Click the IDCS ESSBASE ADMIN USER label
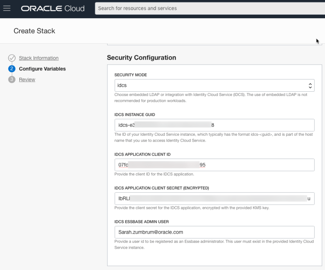 click(x=141, y=222)
